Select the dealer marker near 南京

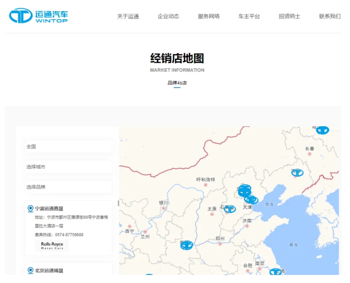[275, 272]
